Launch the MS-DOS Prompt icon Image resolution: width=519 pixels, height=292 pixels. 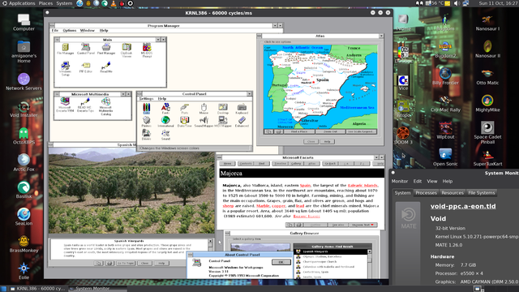click(x=147, y=50)
